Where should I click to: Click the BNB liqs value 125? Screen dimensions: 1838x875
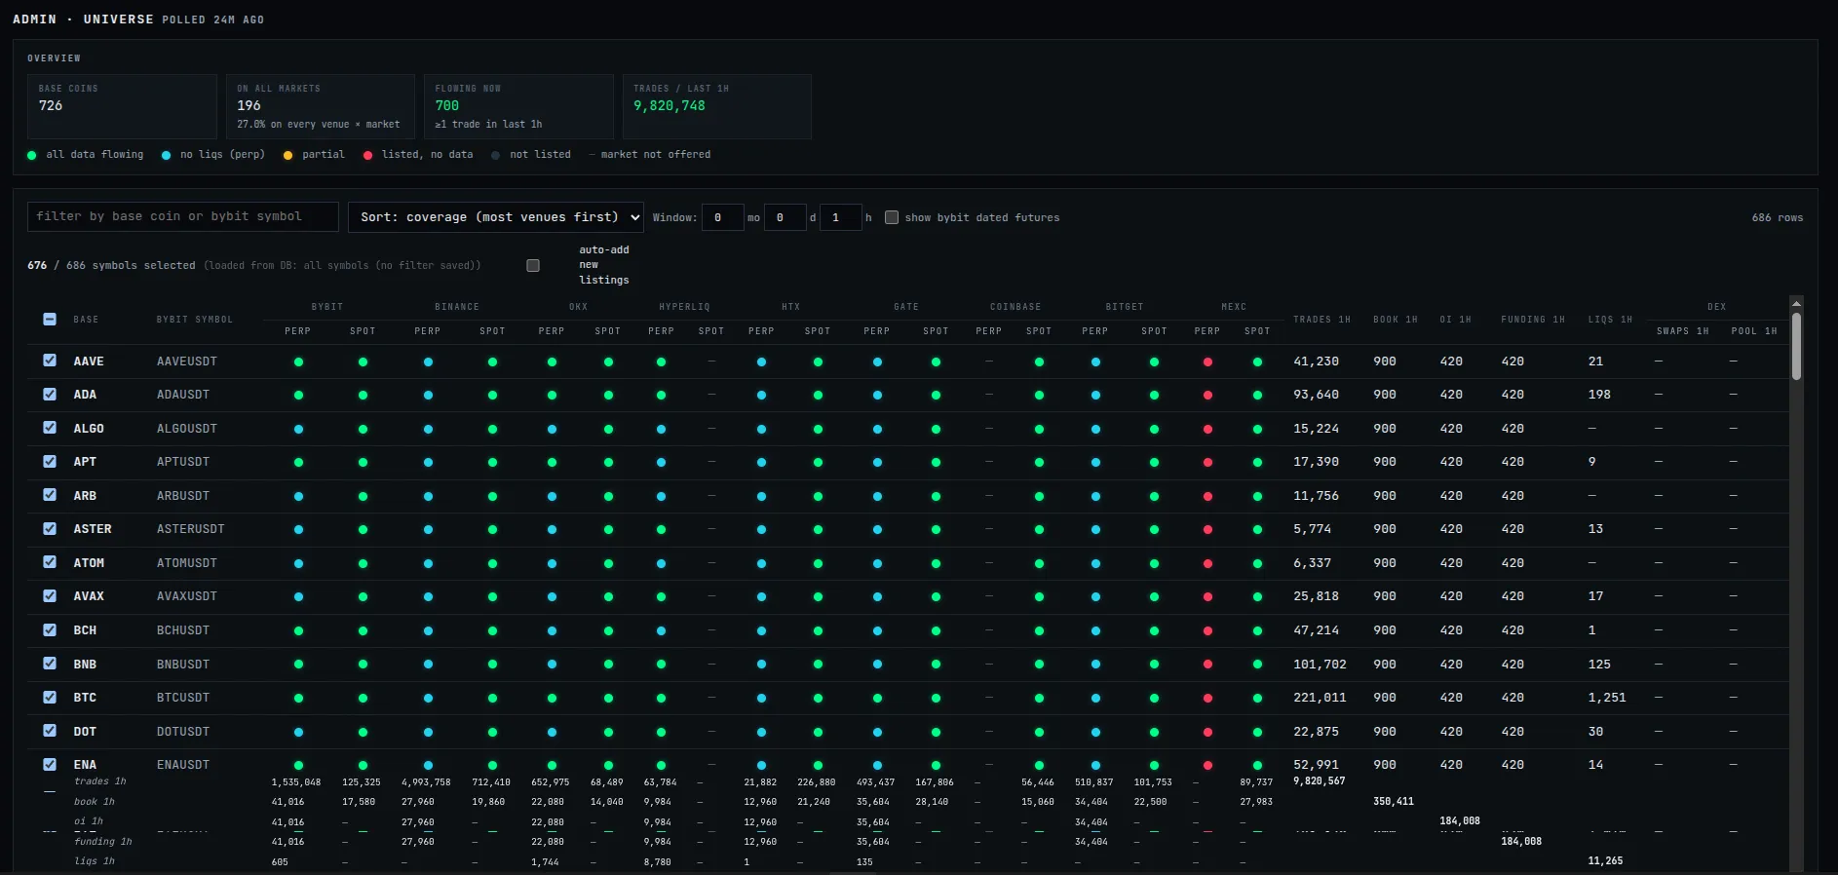(1599, 665)
